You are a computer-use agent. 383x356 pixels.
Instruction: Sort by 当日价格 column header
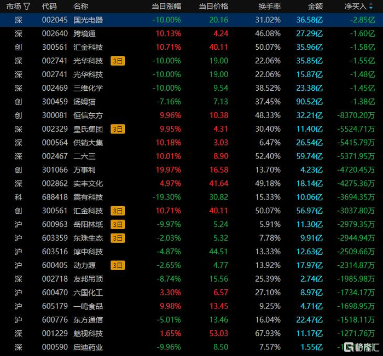tap(213, 7)
